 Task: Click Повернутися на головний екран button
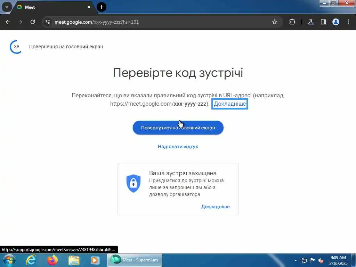pos(178,128)
